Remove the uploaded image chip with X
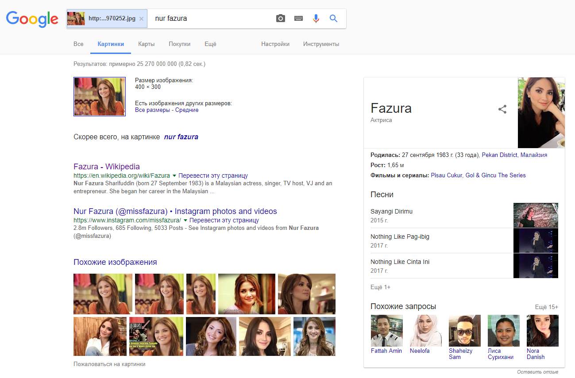The image size is (575, 378). 141,19
